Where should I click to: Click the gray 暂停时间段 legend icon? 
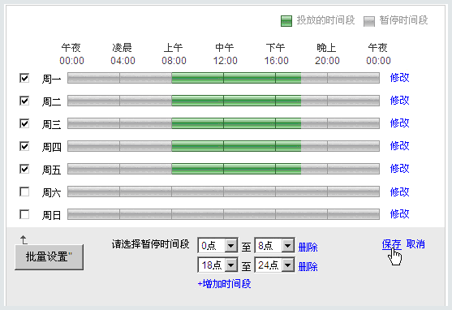(369, 21)
